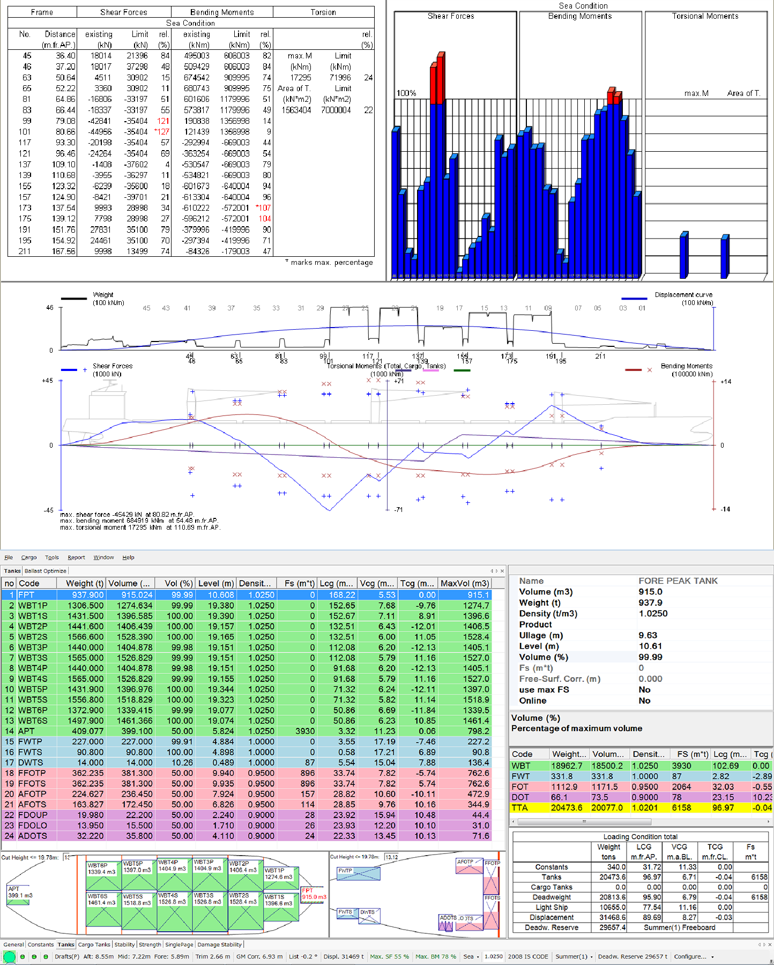
Task: Open the Cargo menu
Action: (x=29, y=558)
